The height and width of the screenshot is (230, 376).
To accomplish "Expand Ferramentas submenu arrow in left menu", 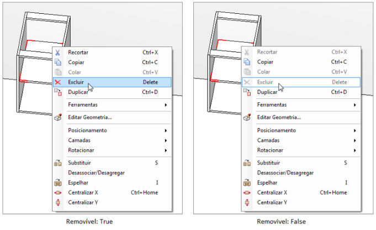I will pyautogui.click(x=166, y=105).
